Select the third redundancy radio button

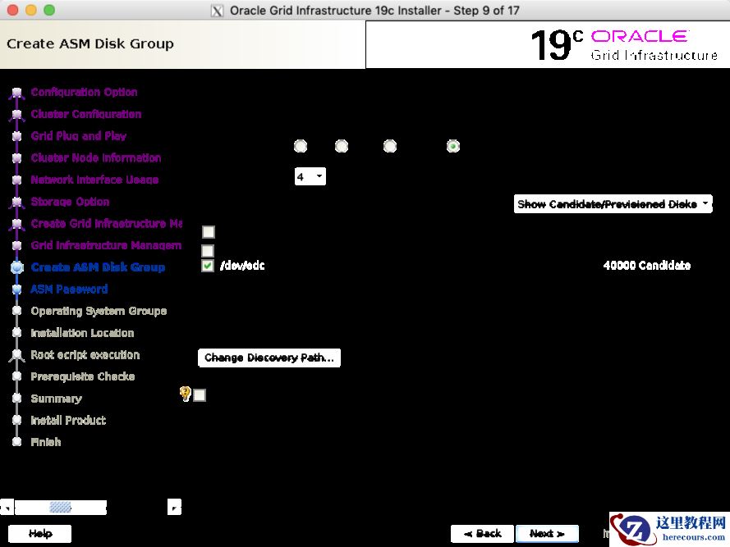tap(390, 146)
